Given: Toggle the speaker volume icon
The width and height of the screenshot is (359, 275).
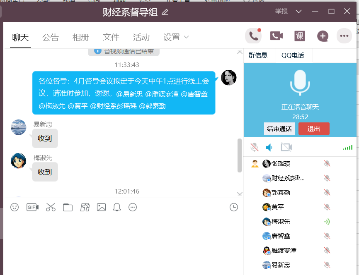Looking at the screenshot, I should pos(269,147).
